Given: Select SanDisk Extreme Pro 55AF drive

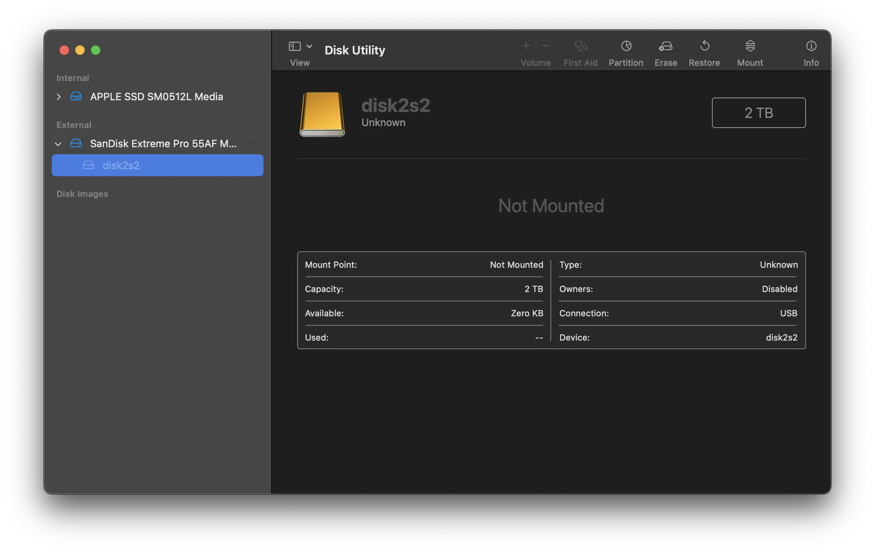Looking at the screenshot, I should click(163, 144).
